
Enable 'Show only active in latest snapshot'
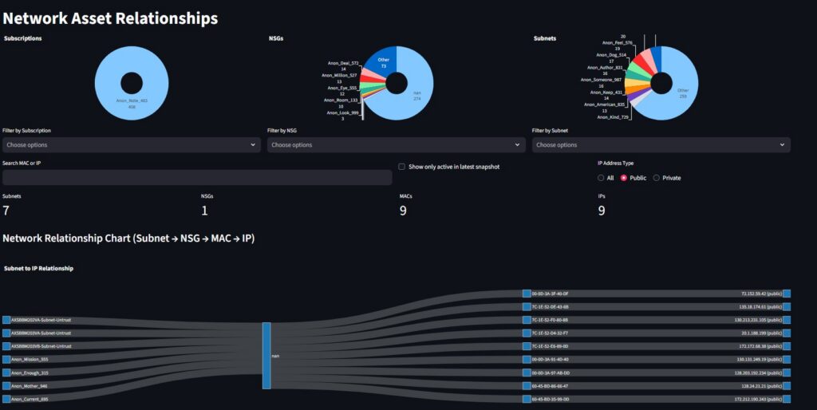click(x=401, y=167)
